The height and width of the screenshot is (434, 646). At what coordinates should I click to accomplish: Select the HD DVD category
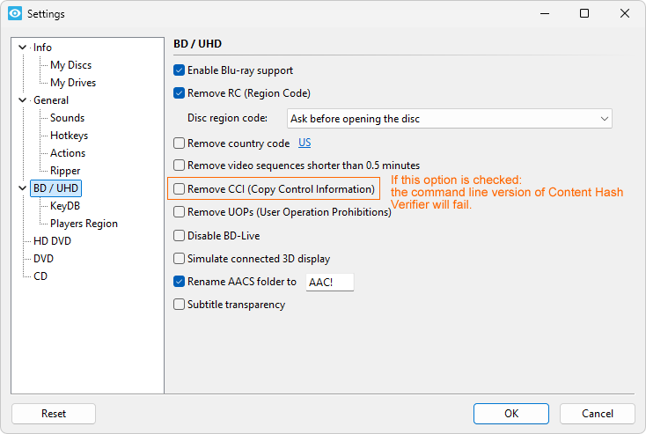click(x=52, y=241)
